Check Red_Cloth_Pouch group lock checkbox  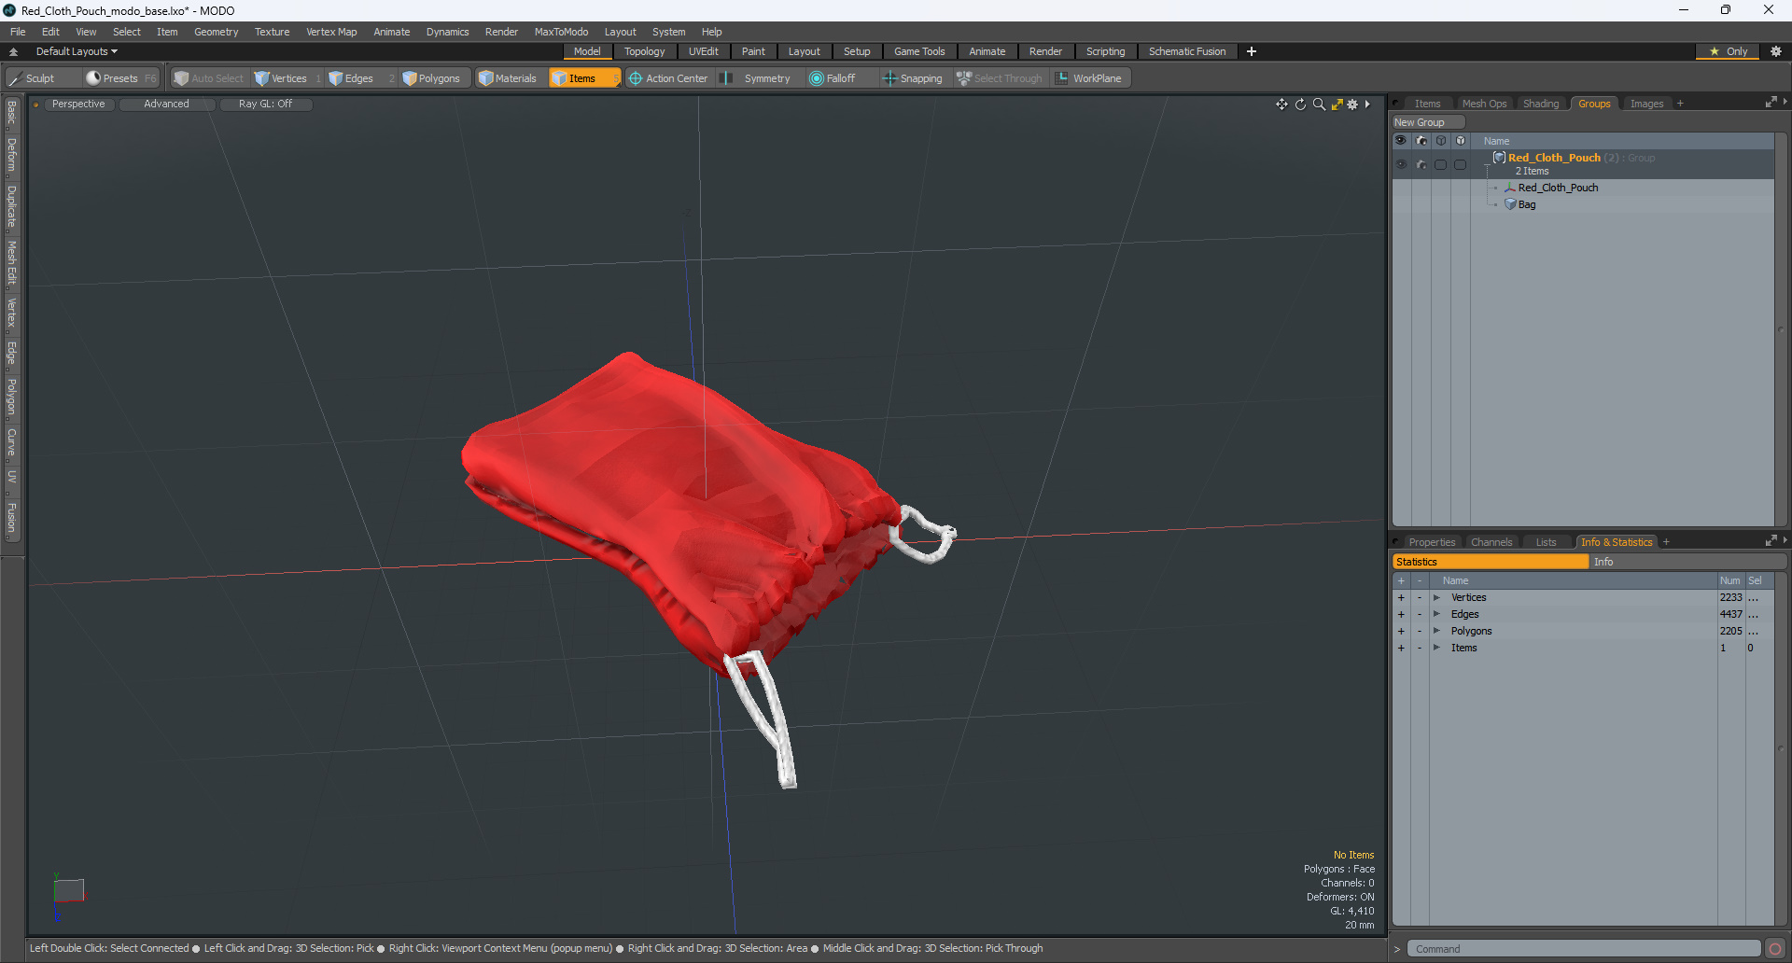click(x=1461, y=164)
